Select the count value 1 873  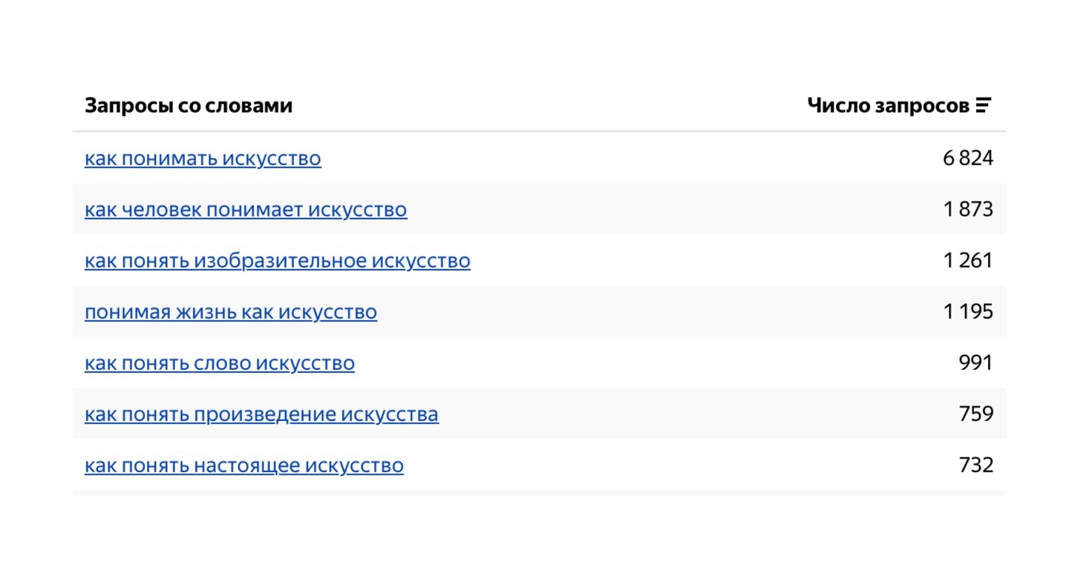click(968, 209)
